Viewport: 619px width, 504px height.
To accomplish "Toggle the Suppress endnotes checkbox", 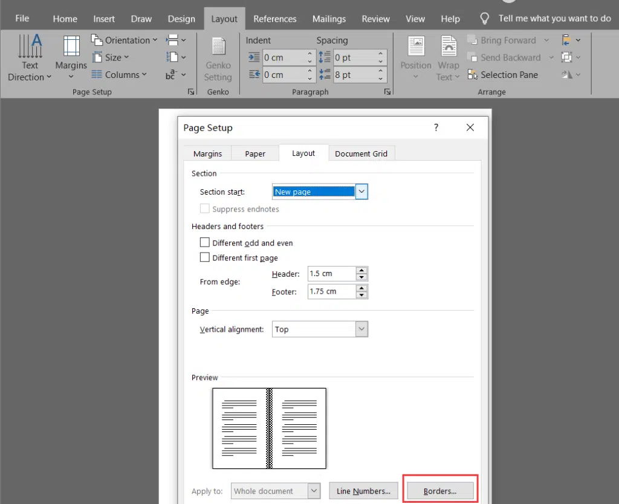I will (205, 208).
